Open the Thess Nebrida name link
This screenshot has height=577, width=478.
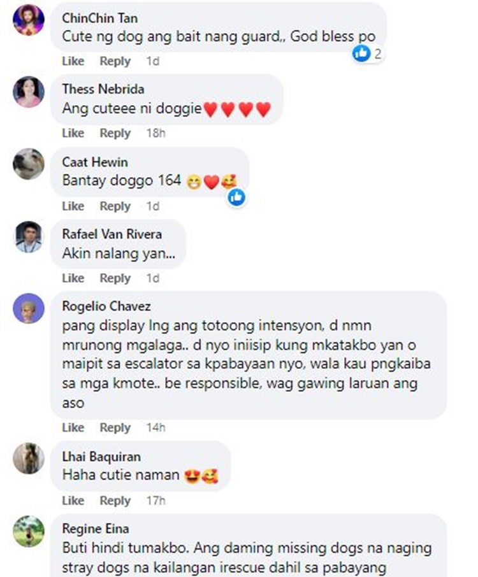tap(103, 89)
